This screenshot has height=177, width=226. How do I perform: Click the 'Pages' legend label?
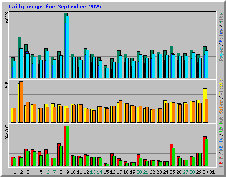point(221,54)
